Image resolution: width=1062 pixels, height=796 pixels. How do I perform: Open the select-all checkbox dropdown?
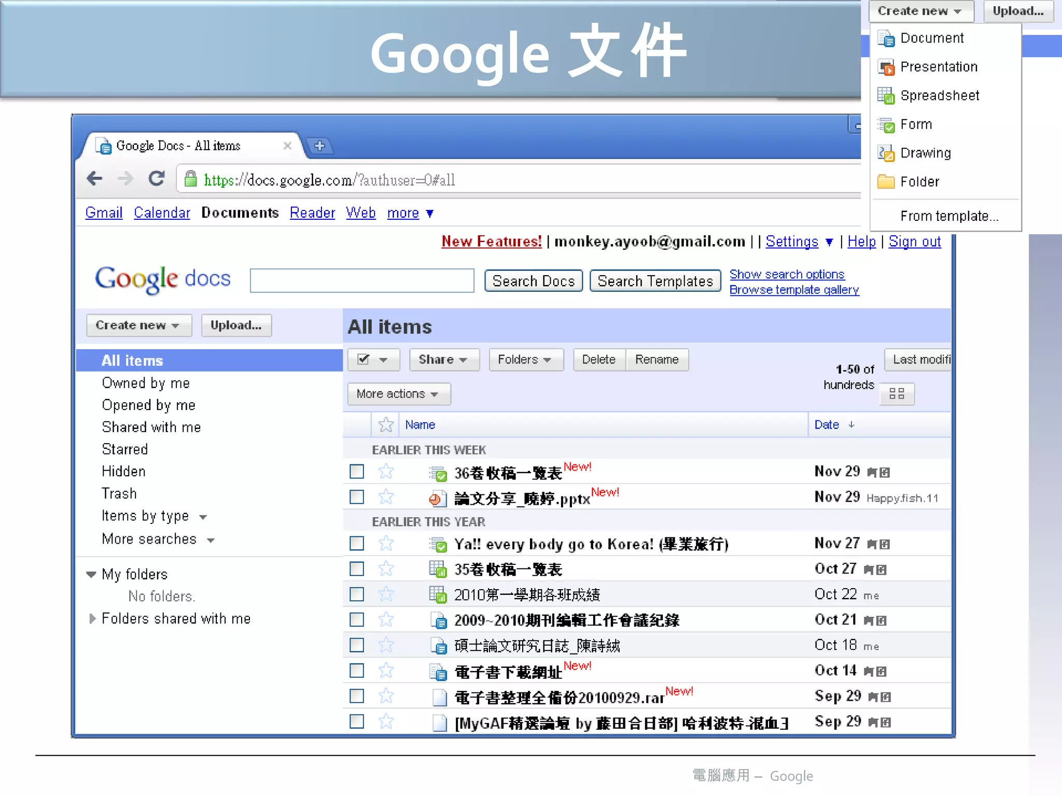point(374,360)
